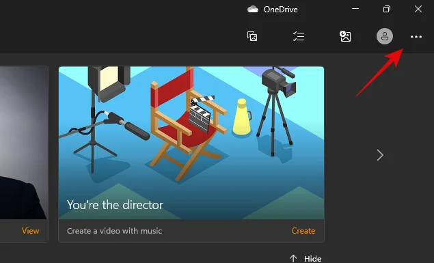434x263 pixels.
Task: Minimize the Photos window
Action: pyautogui.click(x=355, y=9)
